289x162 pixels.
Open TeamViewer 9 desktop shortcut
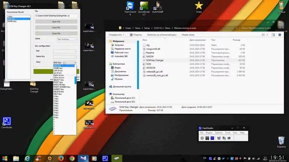point(130,8)
